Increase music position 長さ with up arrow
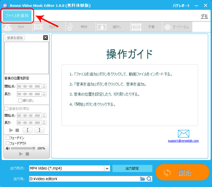 tap(44, 93)
